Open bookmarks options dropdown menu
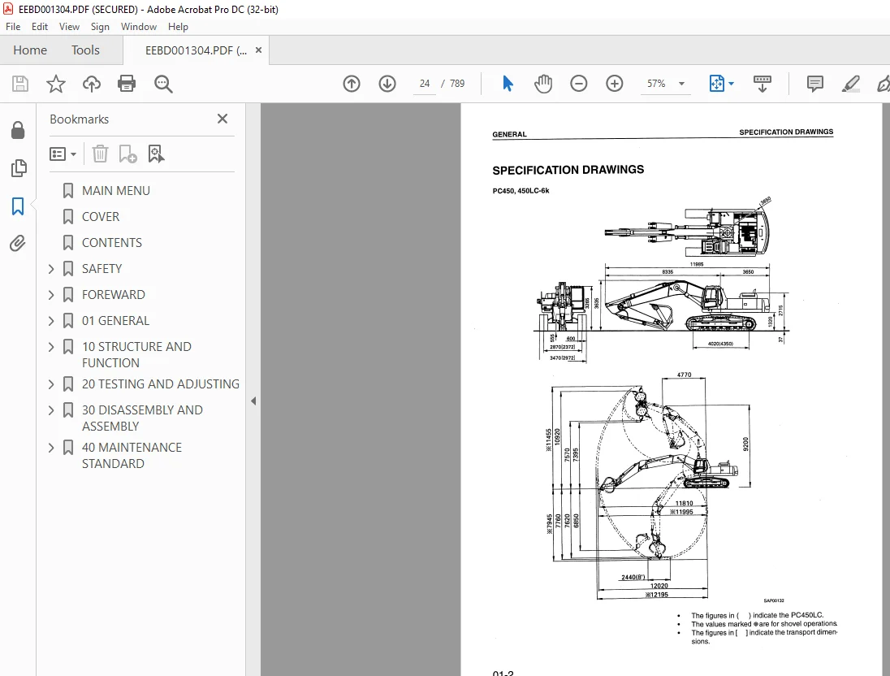 (63, 154)
